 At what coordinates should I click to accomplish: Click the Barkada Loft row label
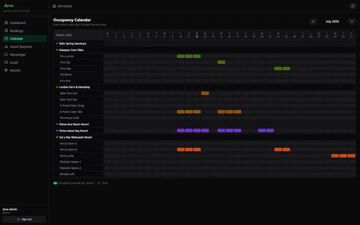pyautogui.click(x=67, y=174)
